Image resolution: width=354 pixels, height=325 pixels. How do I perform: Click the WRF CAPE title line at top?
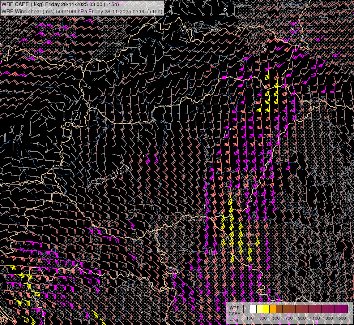click(x=60, y=4)
